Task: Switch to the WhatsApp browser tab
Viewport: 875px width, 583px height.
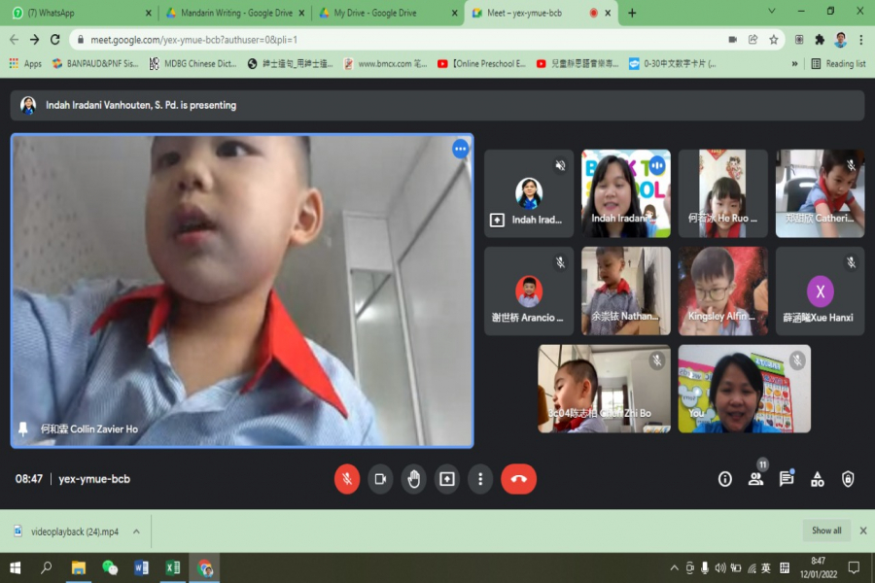Action: tap(78, 13)
